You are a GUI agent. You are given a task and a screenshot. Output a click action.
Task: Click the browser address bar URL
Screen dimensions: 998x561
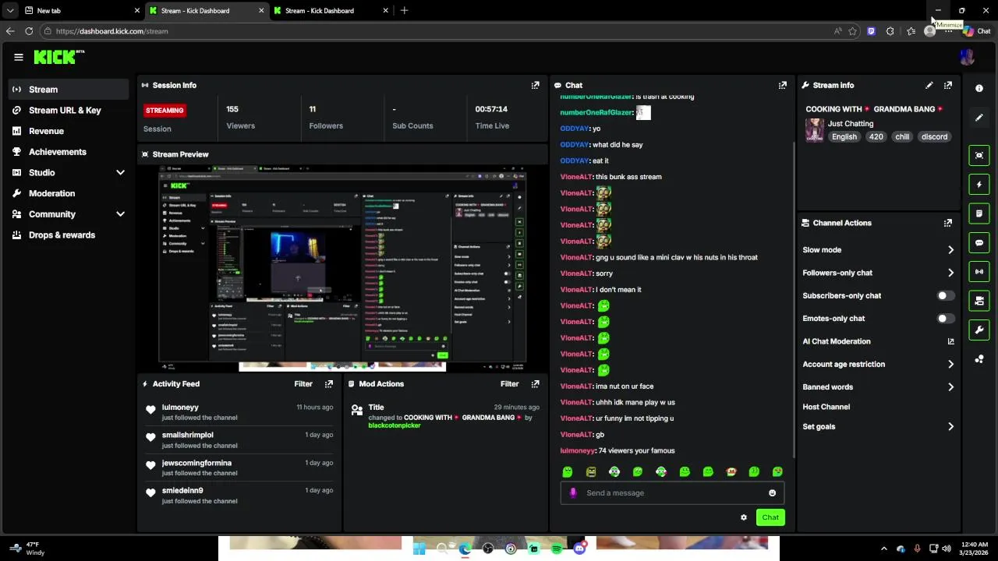[x=111, y=31]
